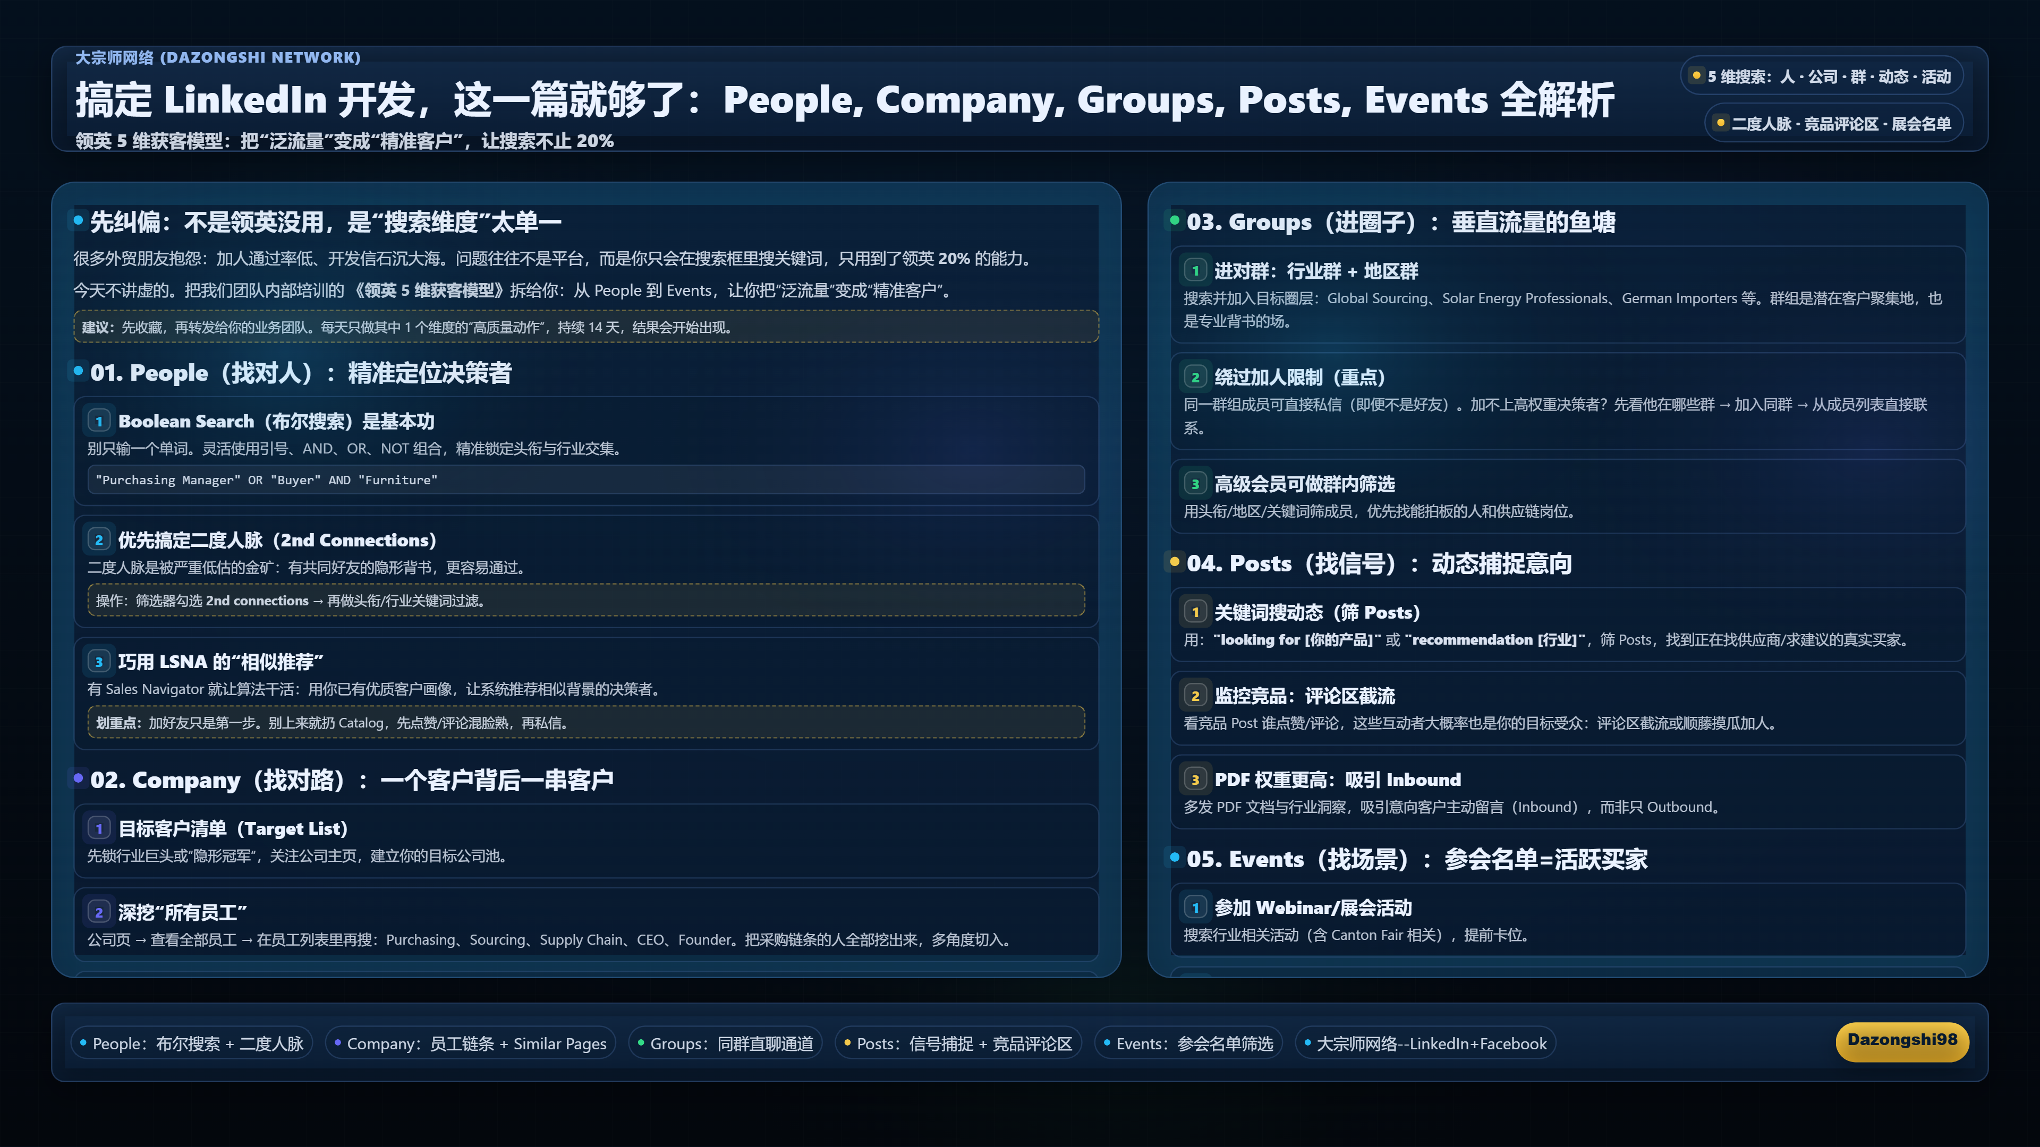Click the Events 参会名单筛选 footer chip
The image size is (2040, 1147).
point(1188,1044)
